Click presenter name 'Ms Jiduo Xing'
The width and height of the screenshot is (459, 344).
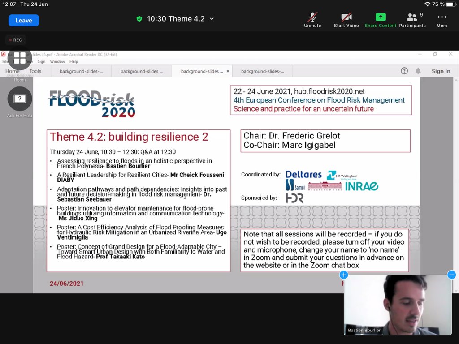tap(78, 218)
